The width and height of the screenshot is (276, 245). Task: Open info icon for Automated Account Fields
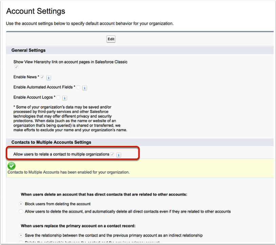[84, 88]
